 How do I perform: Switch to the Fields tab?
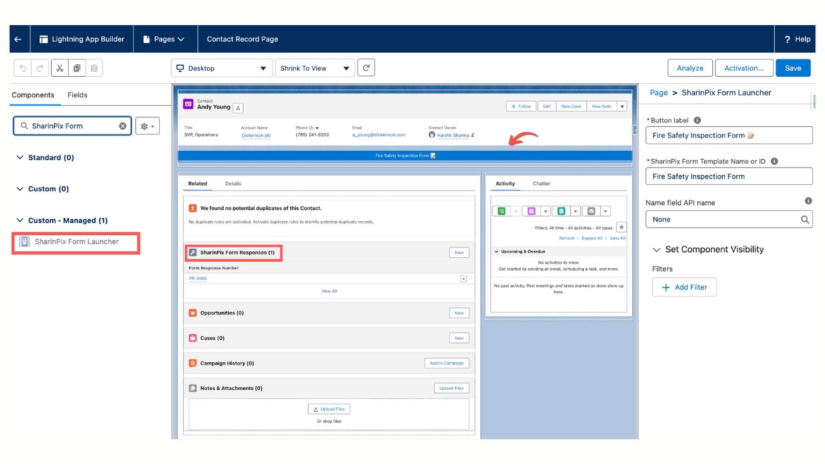pyautogui.click(x=77, y=95)
